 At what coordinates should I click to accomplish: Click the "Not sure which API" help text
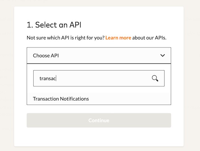tap(65, 38)
